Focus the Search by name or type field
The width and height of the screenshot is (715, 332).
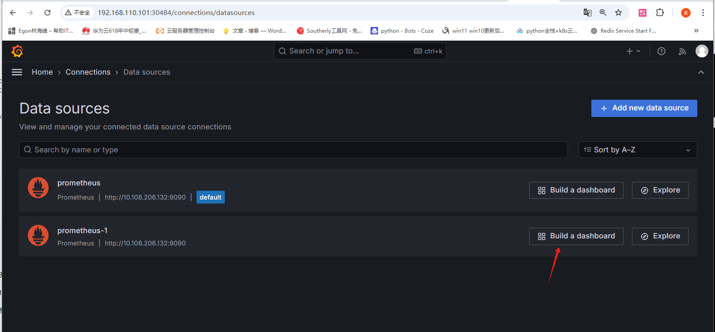[293, 150]
